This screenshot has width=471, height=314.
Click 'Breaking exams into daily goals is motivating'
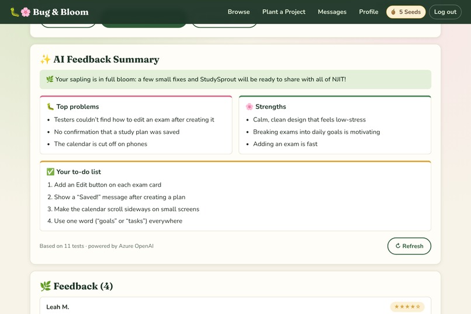317,132
